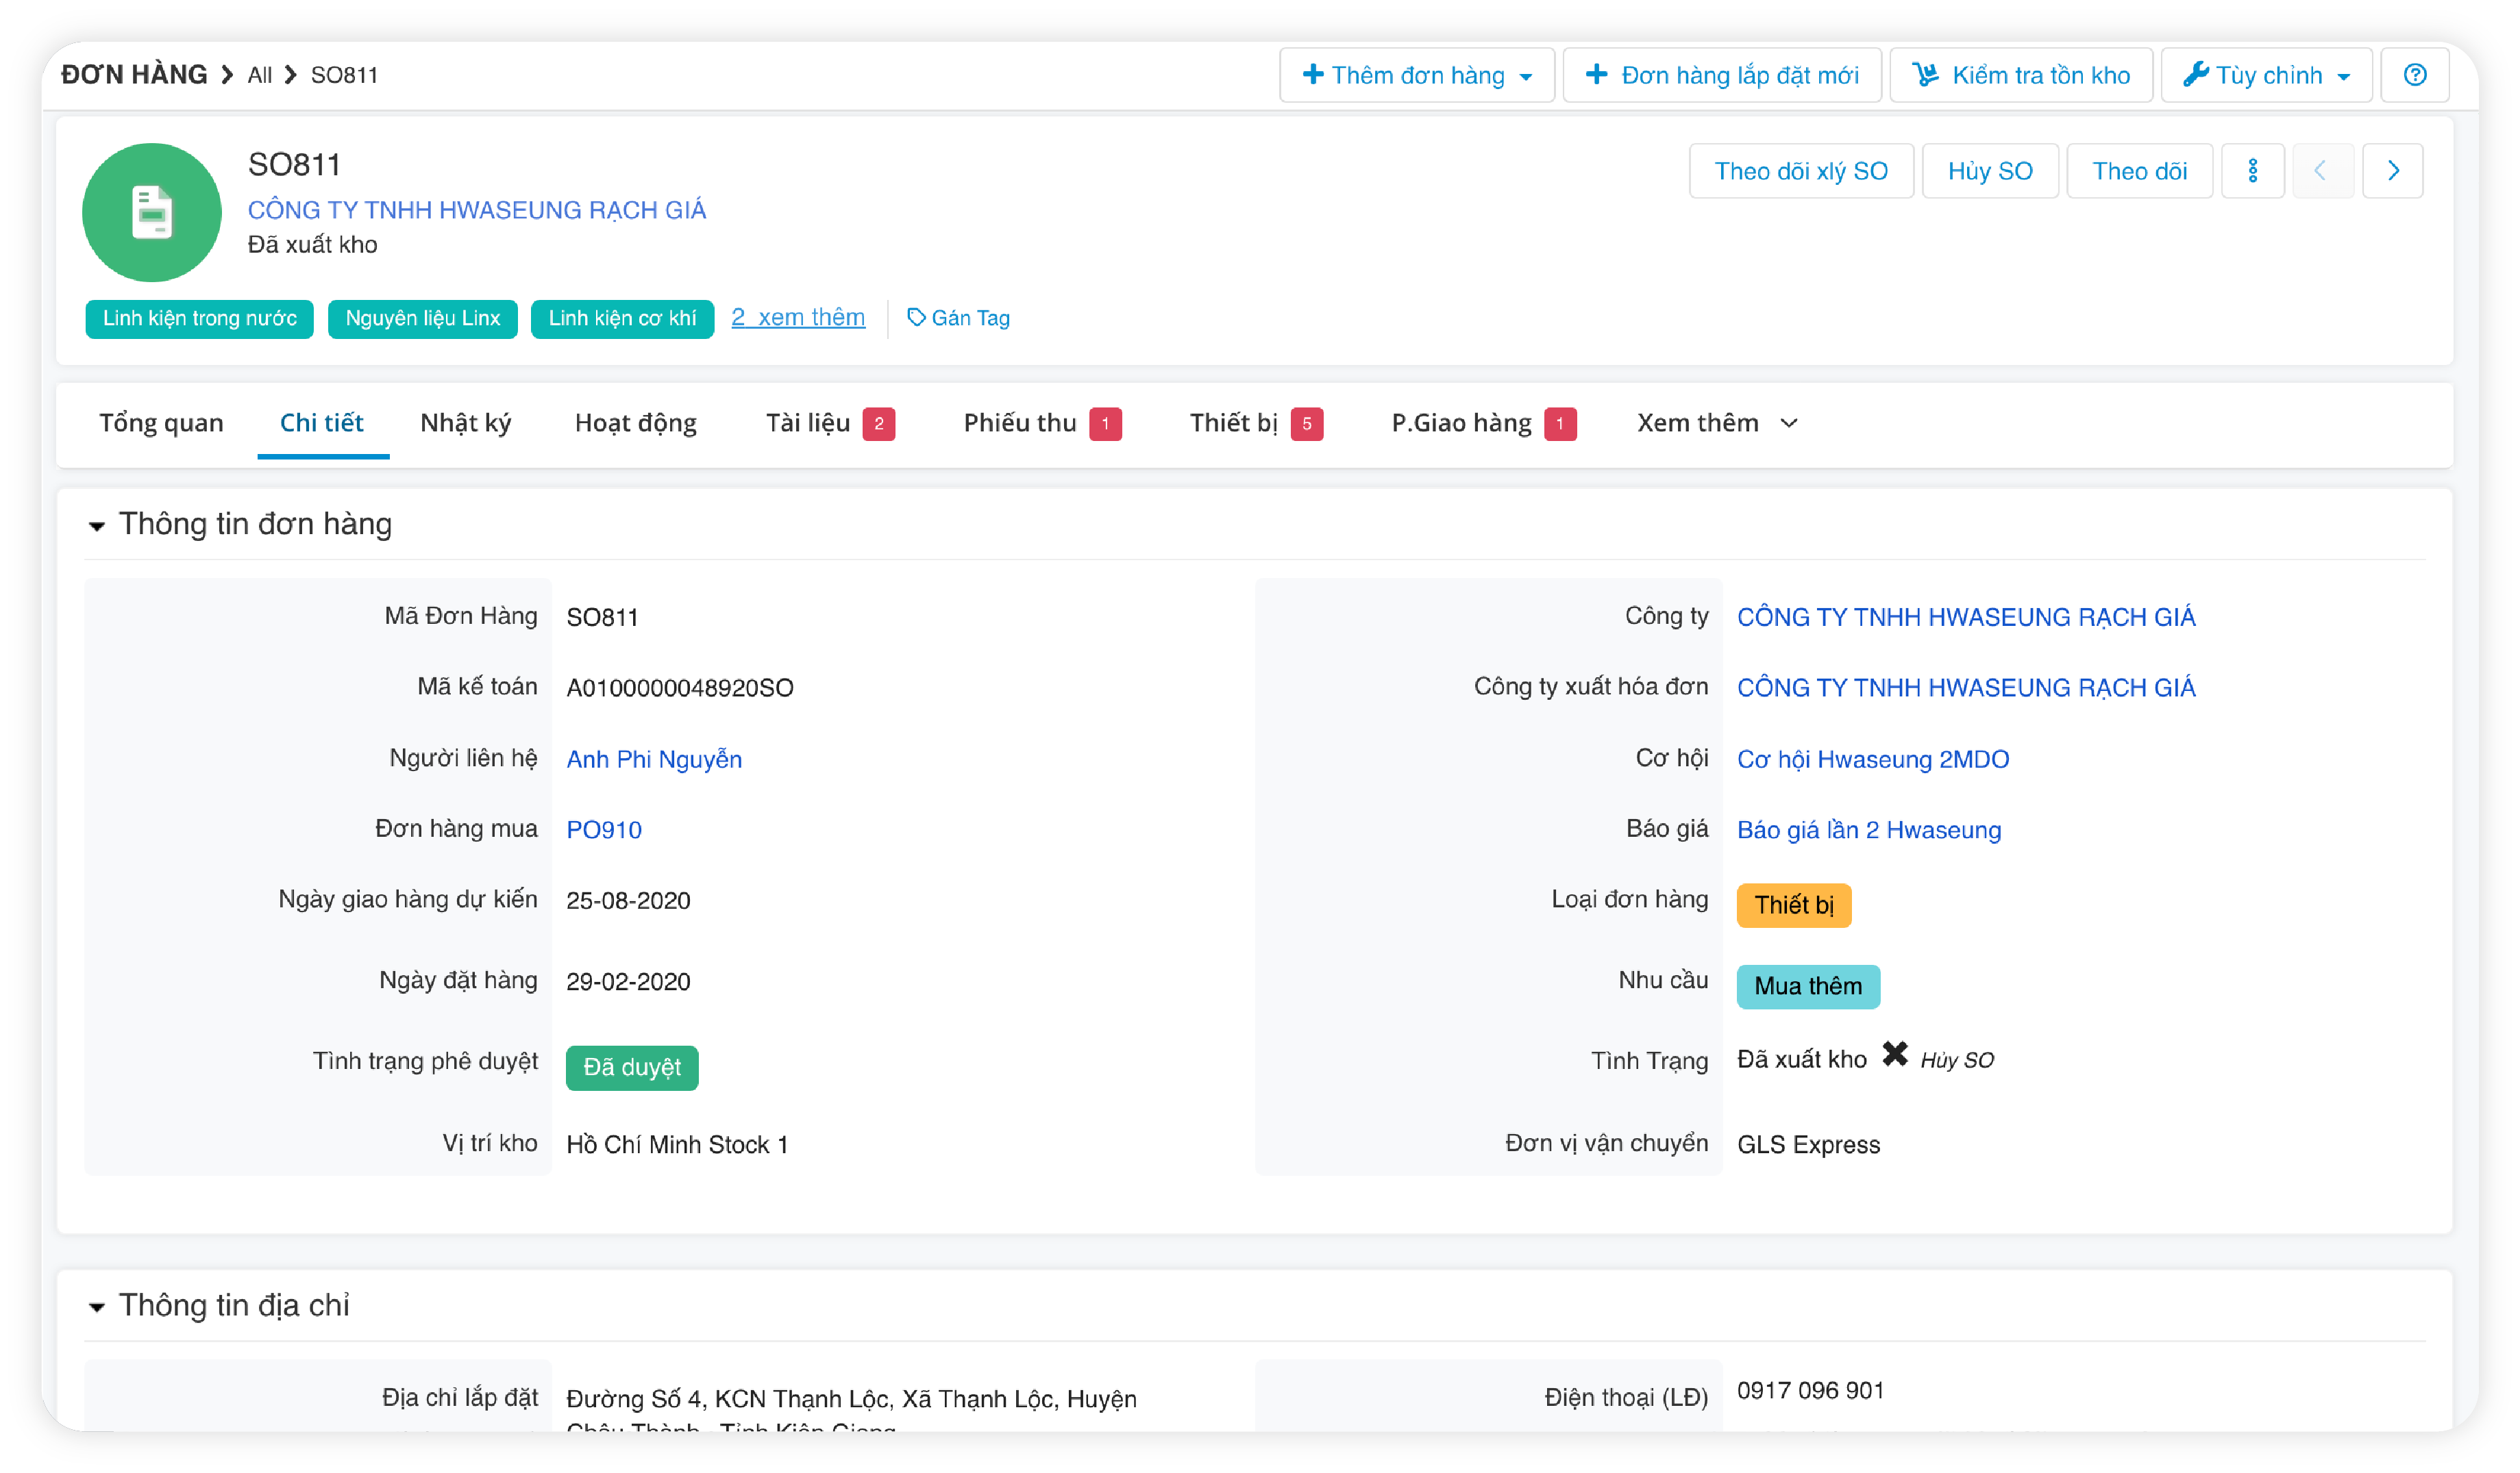This screenshot has height=1473, width=2520.
Task: Click the help question mark icon
Action: [2414, 75]
